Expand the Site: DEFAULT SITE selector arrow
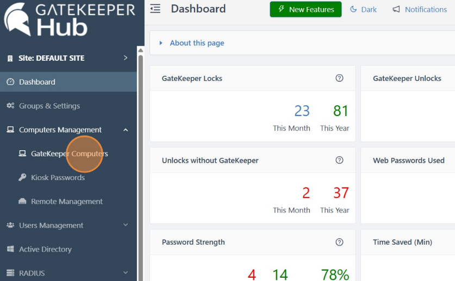 (126, 58)
